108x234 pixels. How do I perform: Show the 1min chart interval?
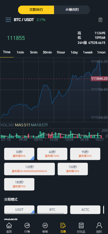pos(20,52)
